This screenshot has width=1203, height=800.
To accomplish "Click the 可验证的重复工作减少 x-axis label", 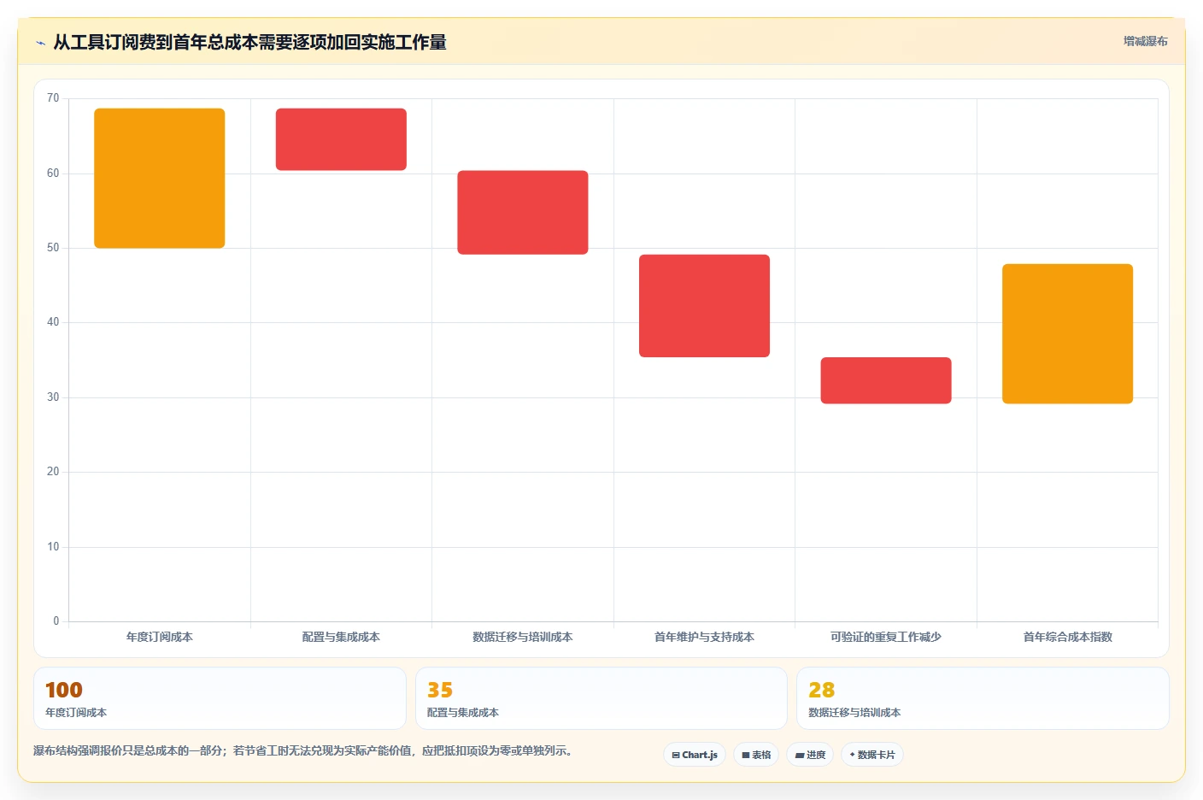I will click(x=886, y=637).
